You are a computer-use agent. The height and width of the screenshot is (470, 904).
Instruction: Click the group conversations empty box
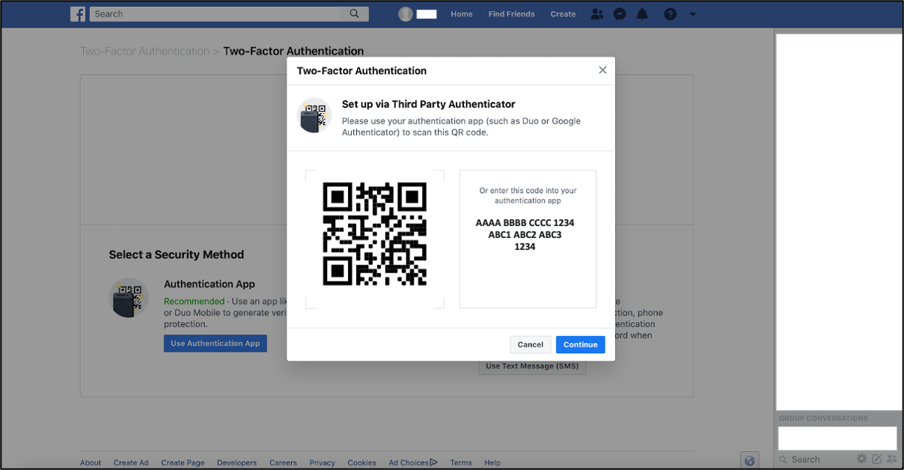(x=837, y=438)
